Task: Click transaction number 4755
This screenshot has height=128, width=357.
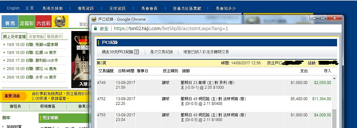Action: pos(101,115)
